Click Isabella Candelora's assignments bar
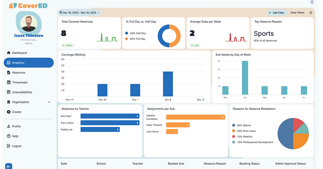323x169 pixels. 195,117
